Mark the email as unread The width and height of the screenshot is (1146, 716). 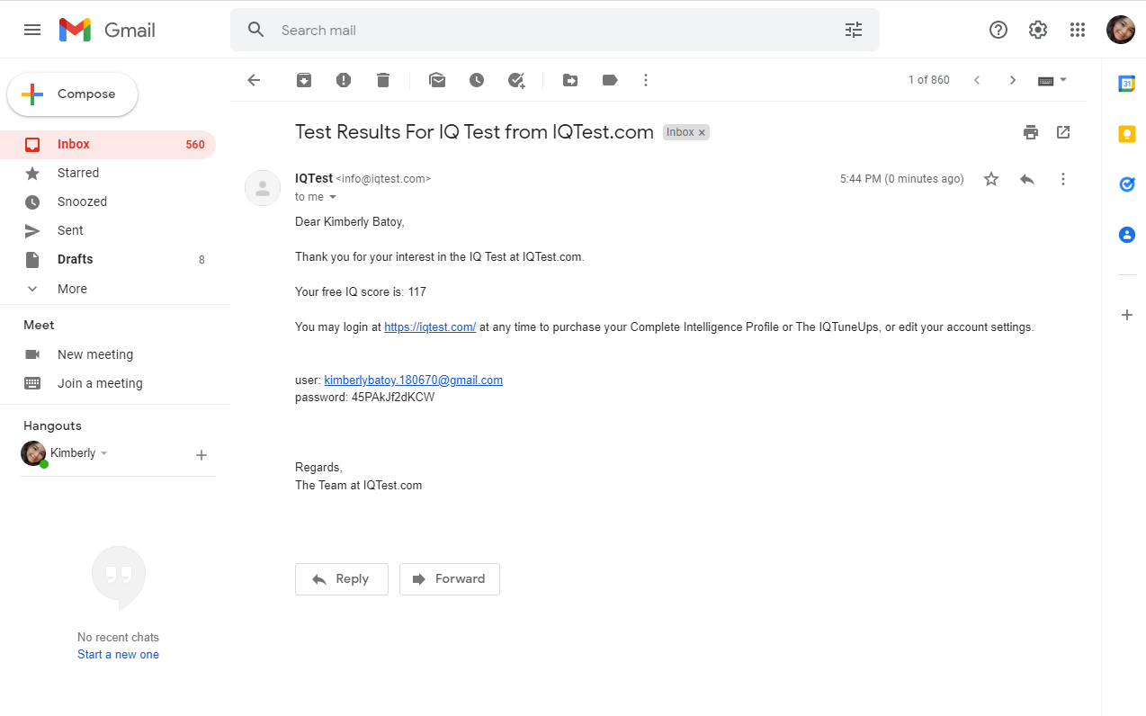437,80
